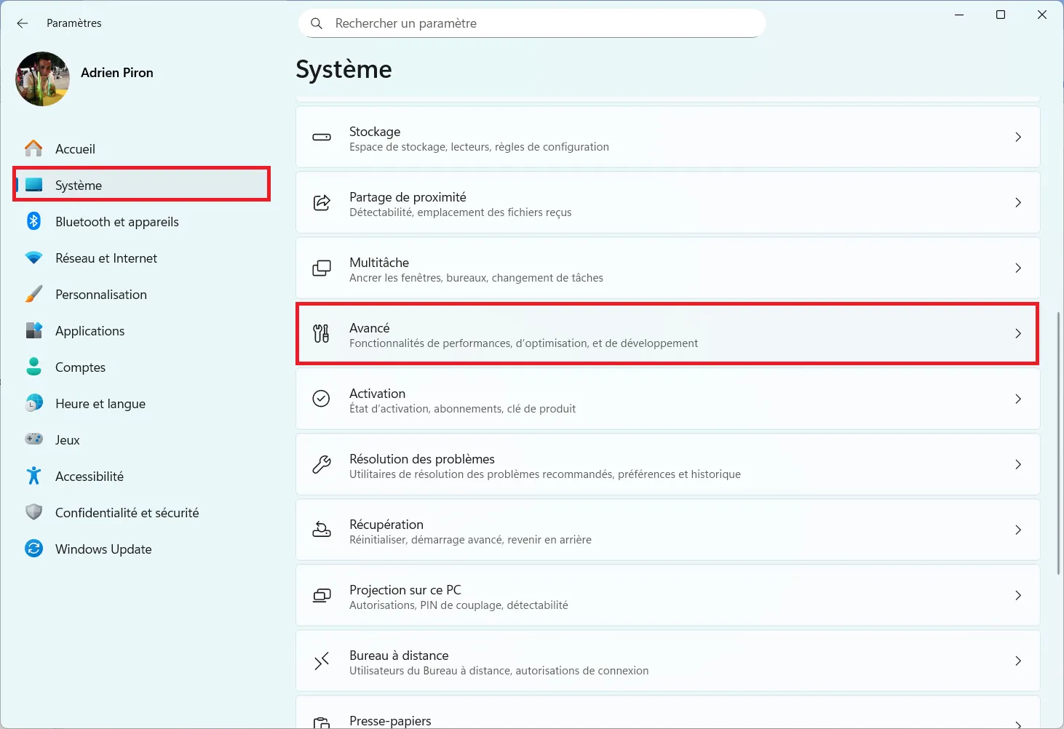Select the Applications sidebar icon
The width and height of the screenshot is (1064, 729).
tap(34, 330)
